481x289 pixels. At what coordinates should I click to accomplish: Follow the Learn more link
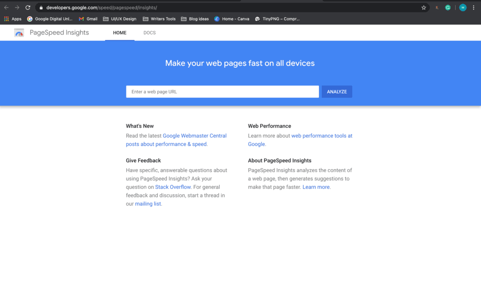pos(316,187)
